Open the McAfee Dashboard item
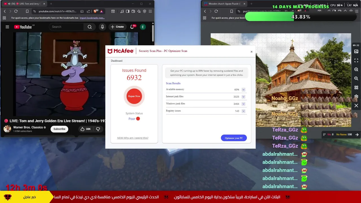361x203 pixels. point(116,61)
